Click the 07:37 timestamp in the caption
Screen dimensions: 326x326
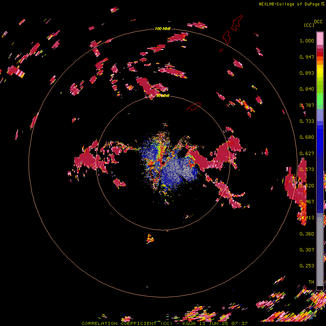[x=239, y=323]
